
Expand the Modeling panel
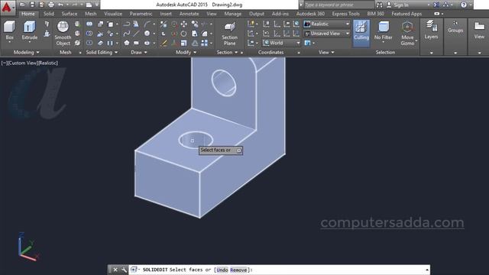pyautogui.click(x=26, y=53)
